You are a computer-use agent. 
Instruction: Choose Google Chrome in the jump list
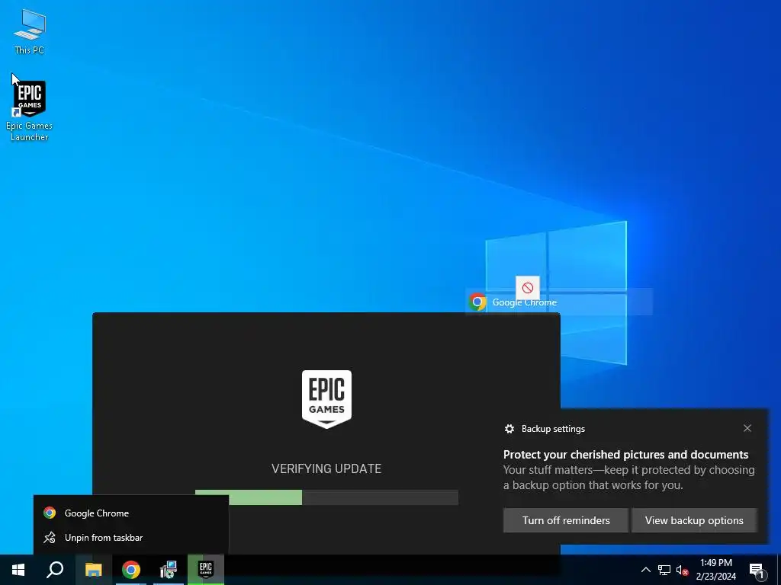[131, 513]
